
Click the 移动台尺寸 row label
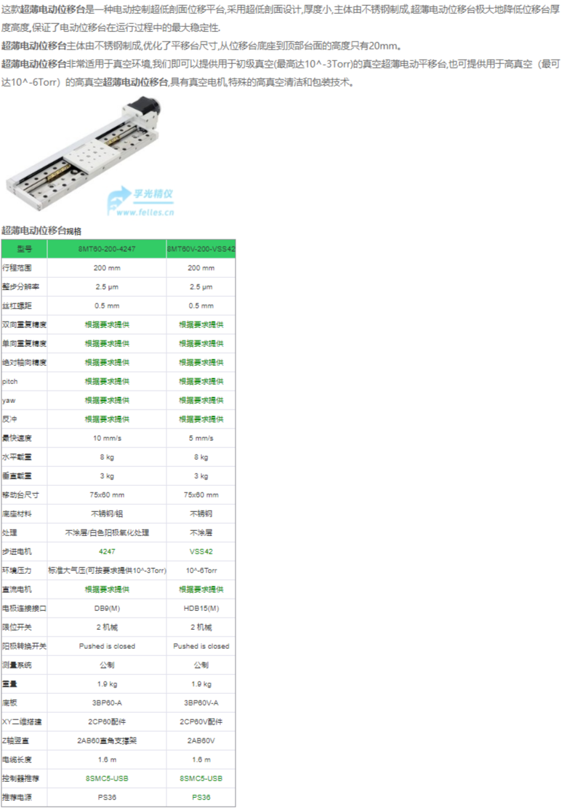20,495
